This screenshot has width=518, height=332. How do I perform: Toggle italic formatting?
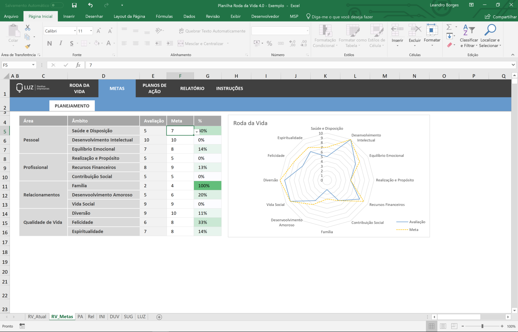[x=60, y=43]
